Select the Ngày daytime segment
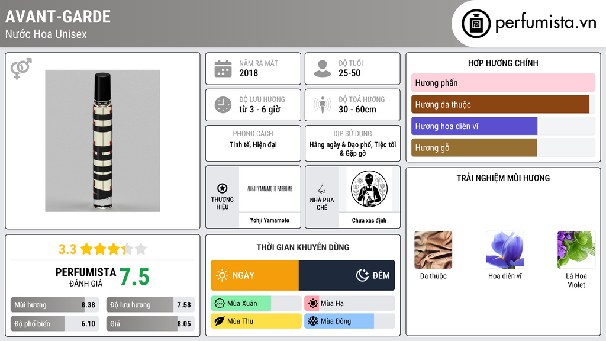 [x=254, y=275]
